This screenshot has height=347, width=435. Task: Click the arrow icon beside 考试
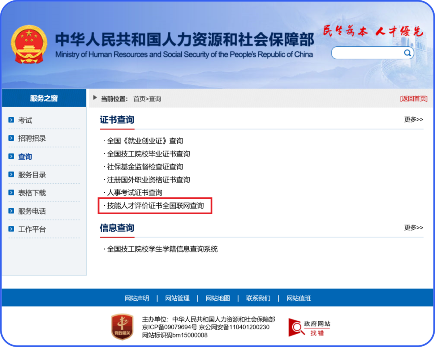(11, 120)
